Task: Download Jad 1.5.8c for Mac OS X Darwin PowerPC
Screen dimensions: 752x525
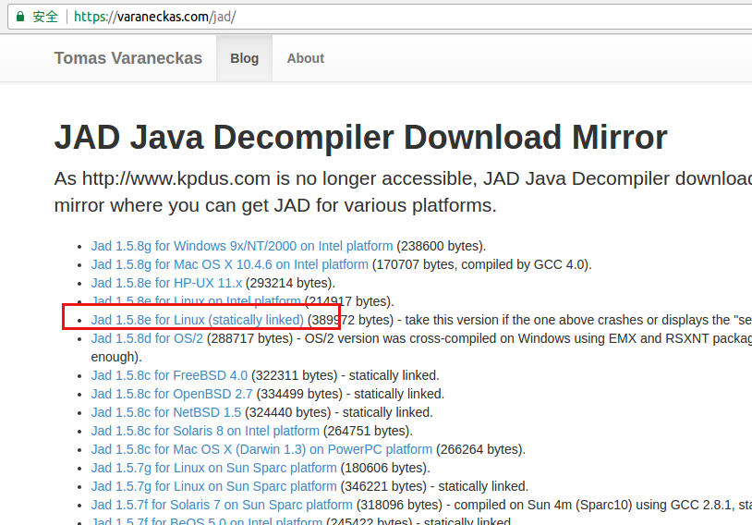Action: pyautogui.click(x=261, y=449)
